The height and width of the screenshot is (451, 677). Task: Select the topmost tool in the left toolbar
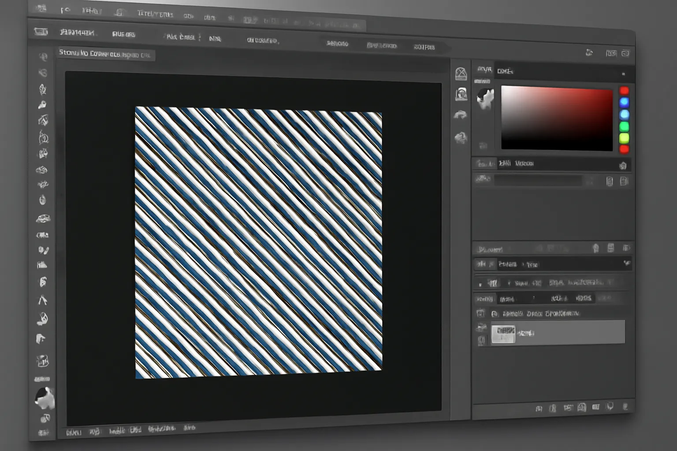point(43,56)
